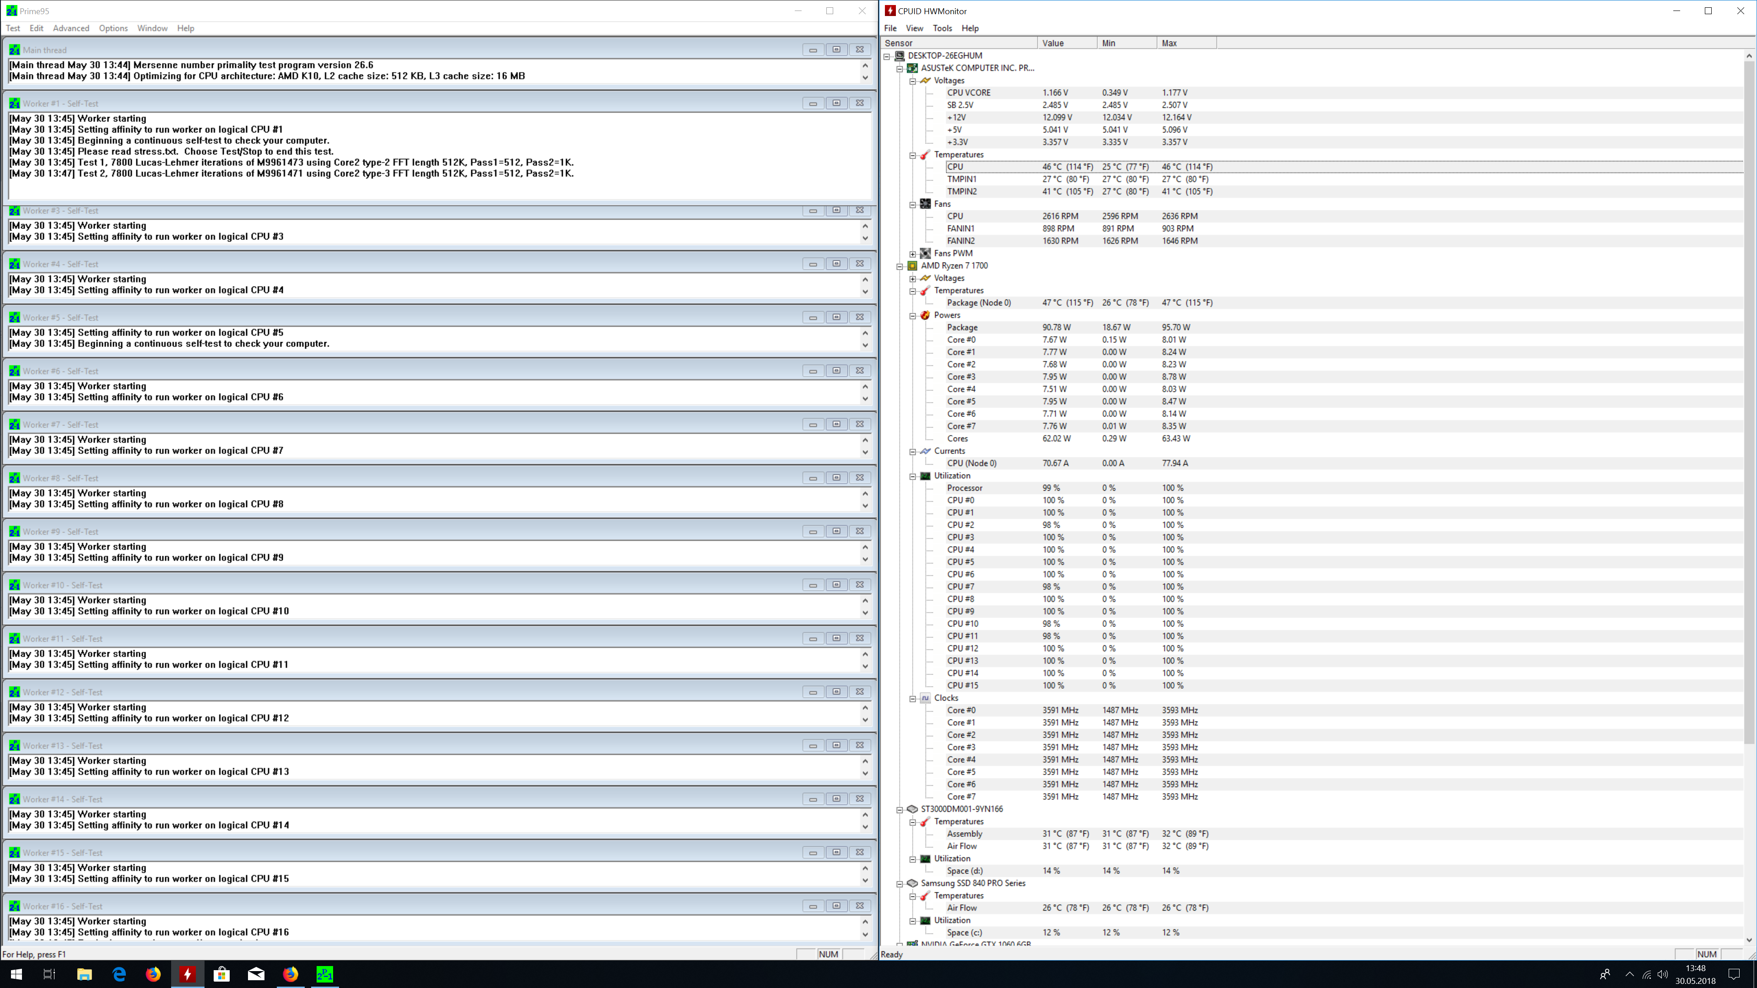Viewport: 1757px width, 988px height.
Task: Open HWMonitor from the taskbar
Action: pos(187,974)
